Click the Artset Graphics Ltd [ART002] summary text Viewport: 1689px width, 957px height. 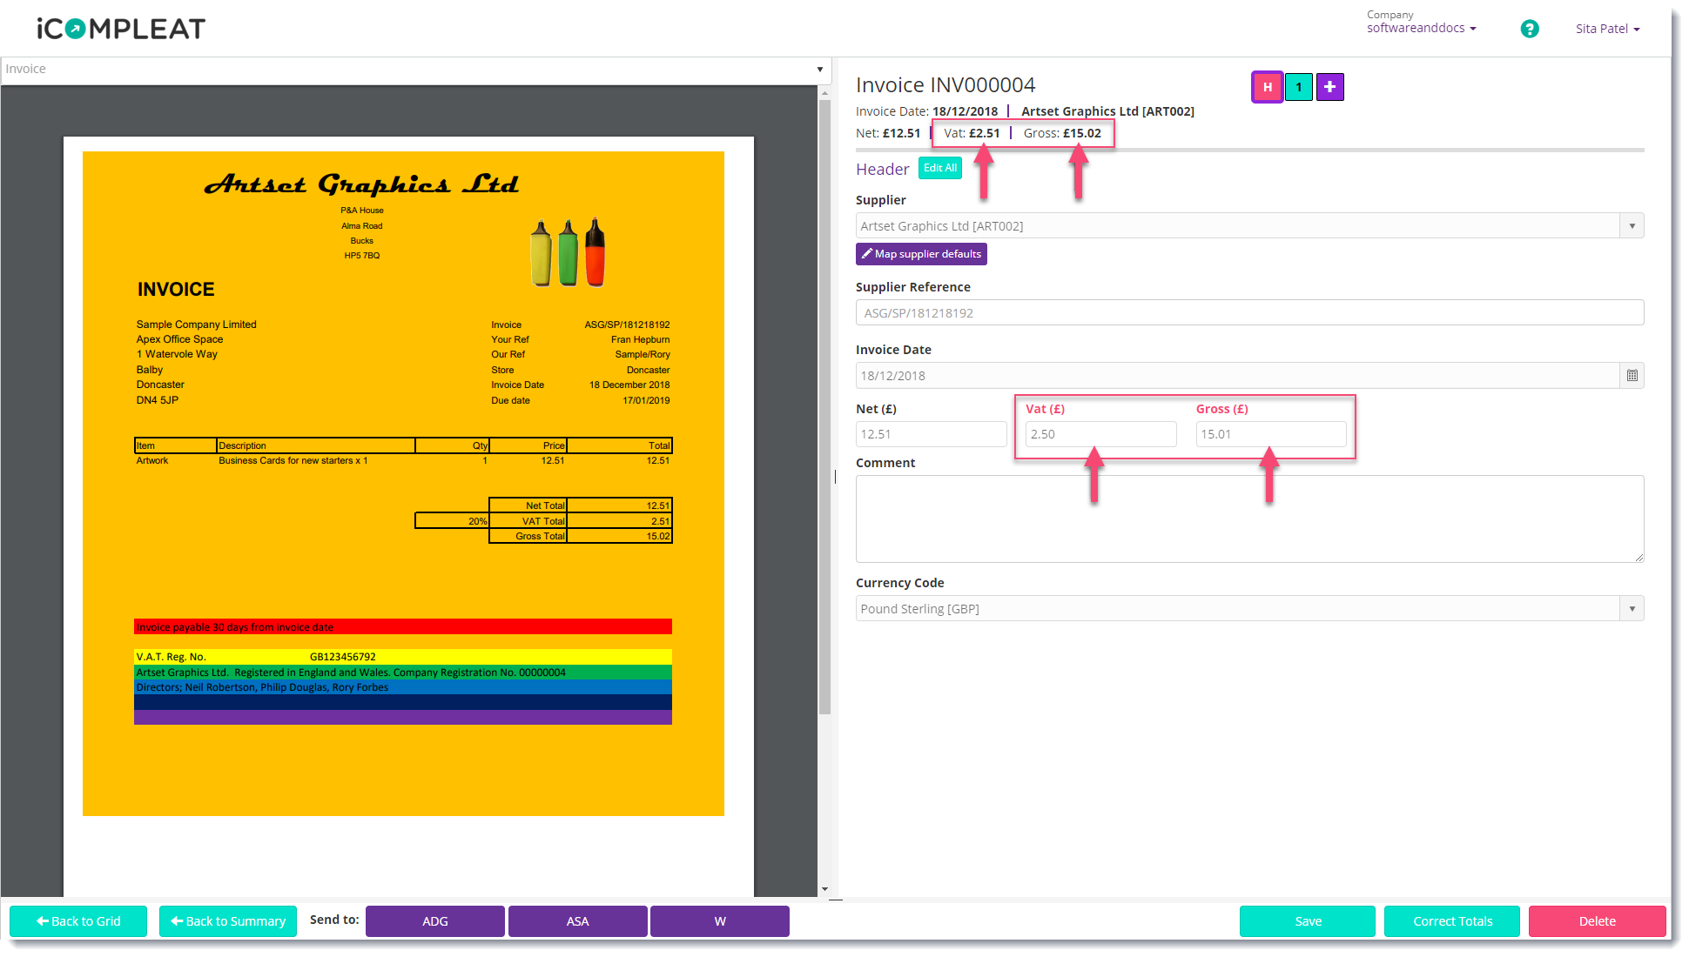tap(1107, 111)
